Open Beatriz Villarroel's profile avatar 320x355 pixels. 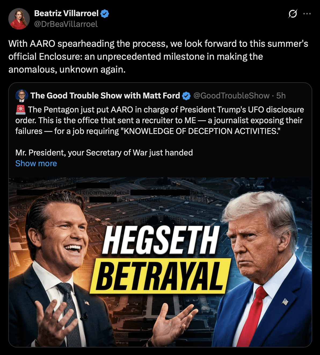pos(19,19)
